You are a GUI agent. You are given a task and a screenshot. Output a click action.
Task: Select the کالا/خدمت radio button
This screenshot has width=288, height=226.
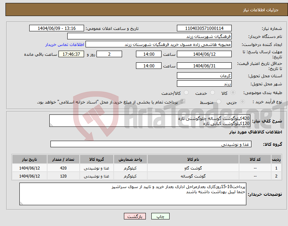[x=186, y=93]
